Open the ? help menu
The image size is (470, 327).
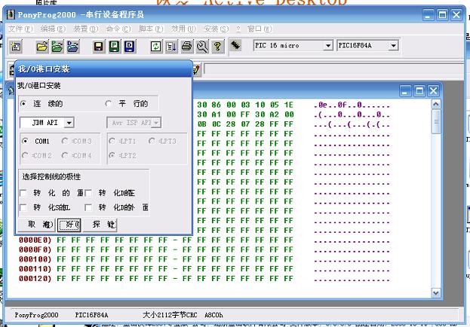point(238,29)
